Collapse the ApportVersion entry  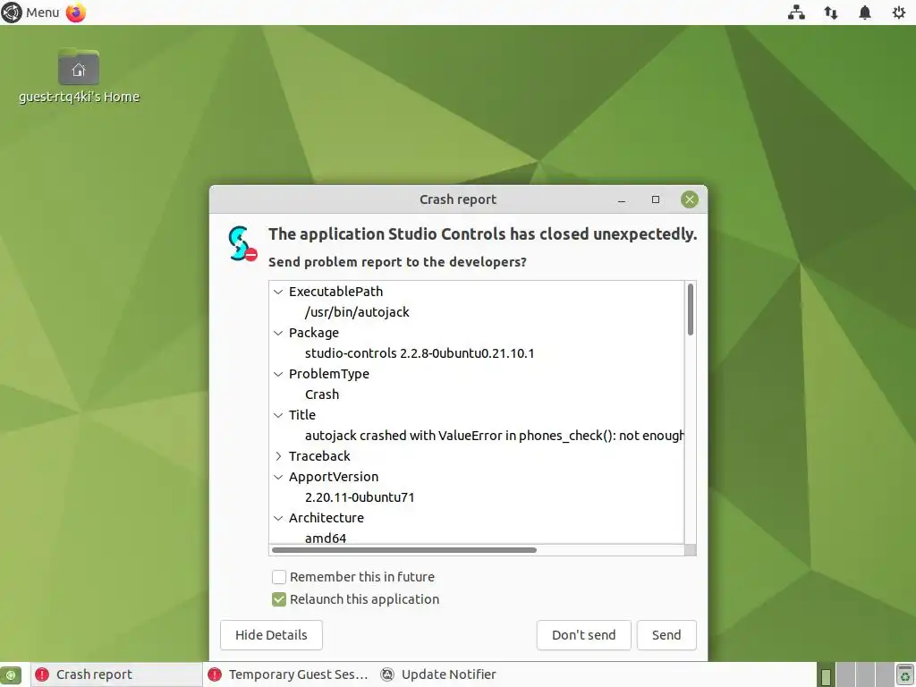pyautogui.click(x=278, y=477)
